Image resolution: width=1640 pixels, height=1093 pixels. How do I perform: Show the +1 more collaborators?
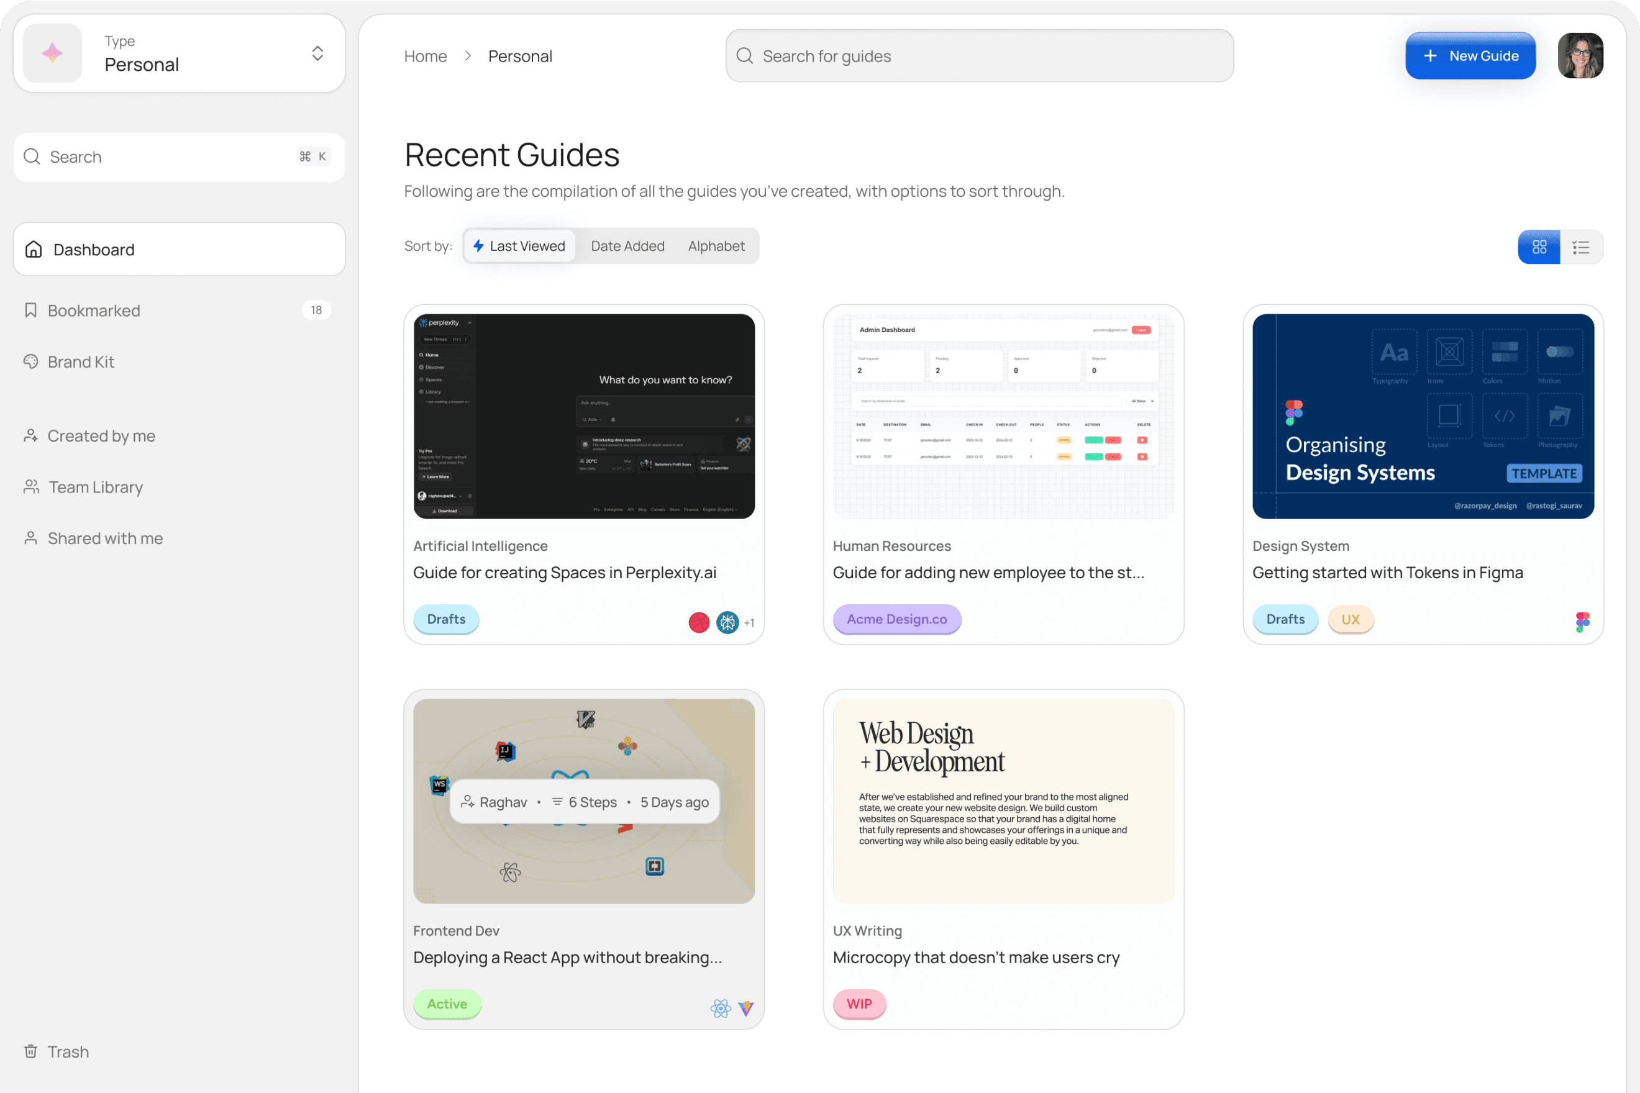pos(749,623)
